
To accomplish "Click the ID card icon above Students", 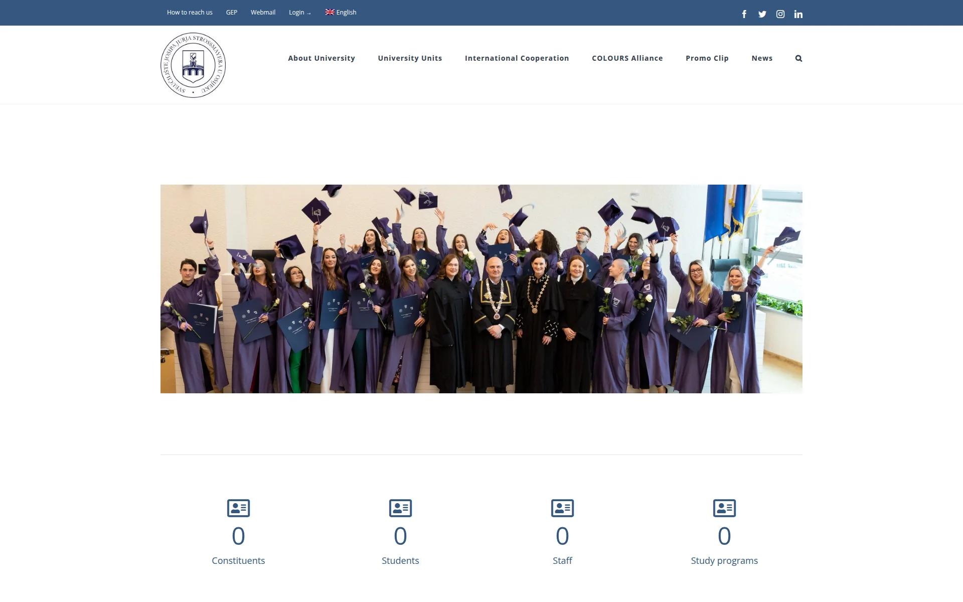I will (400, 508).
